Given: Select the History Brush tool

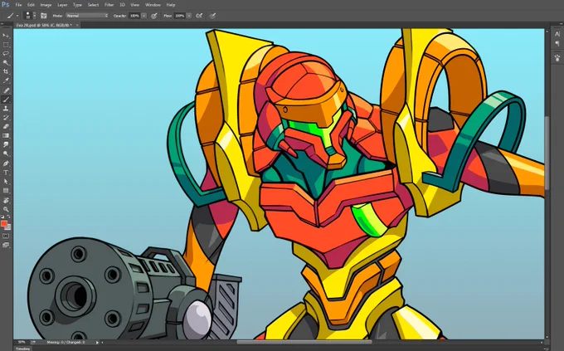Looking at the screenshot, I should coord(6,118).
